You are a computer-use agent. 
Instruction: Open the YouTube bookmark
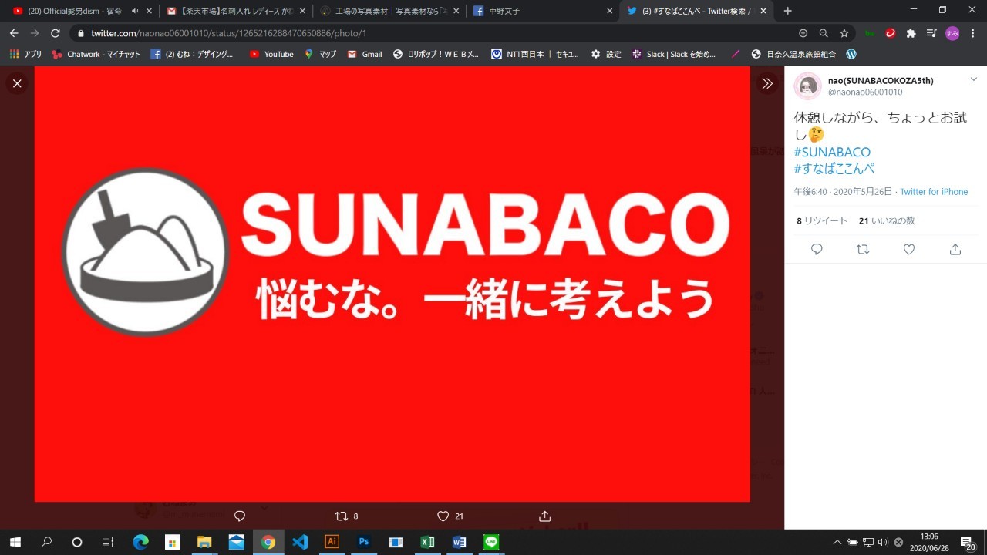pyautogui.click(x=271, y=54)
